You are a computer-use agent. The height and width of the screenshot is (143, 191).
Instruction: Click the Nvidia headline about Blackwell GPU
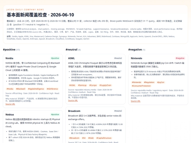(x=33, y=67)
